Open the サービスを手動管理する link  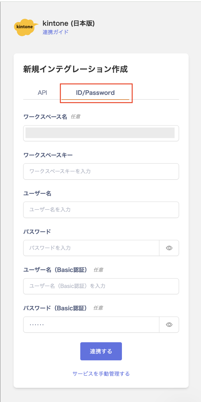coord(101,374)
